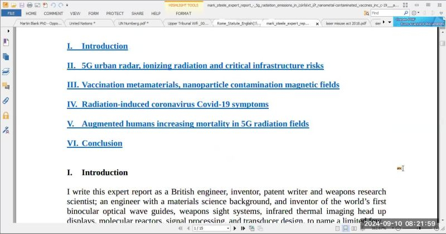Close the mark_steele_expert_rep tab
This screenshot has width=446, height=234.
click(317, 23)
